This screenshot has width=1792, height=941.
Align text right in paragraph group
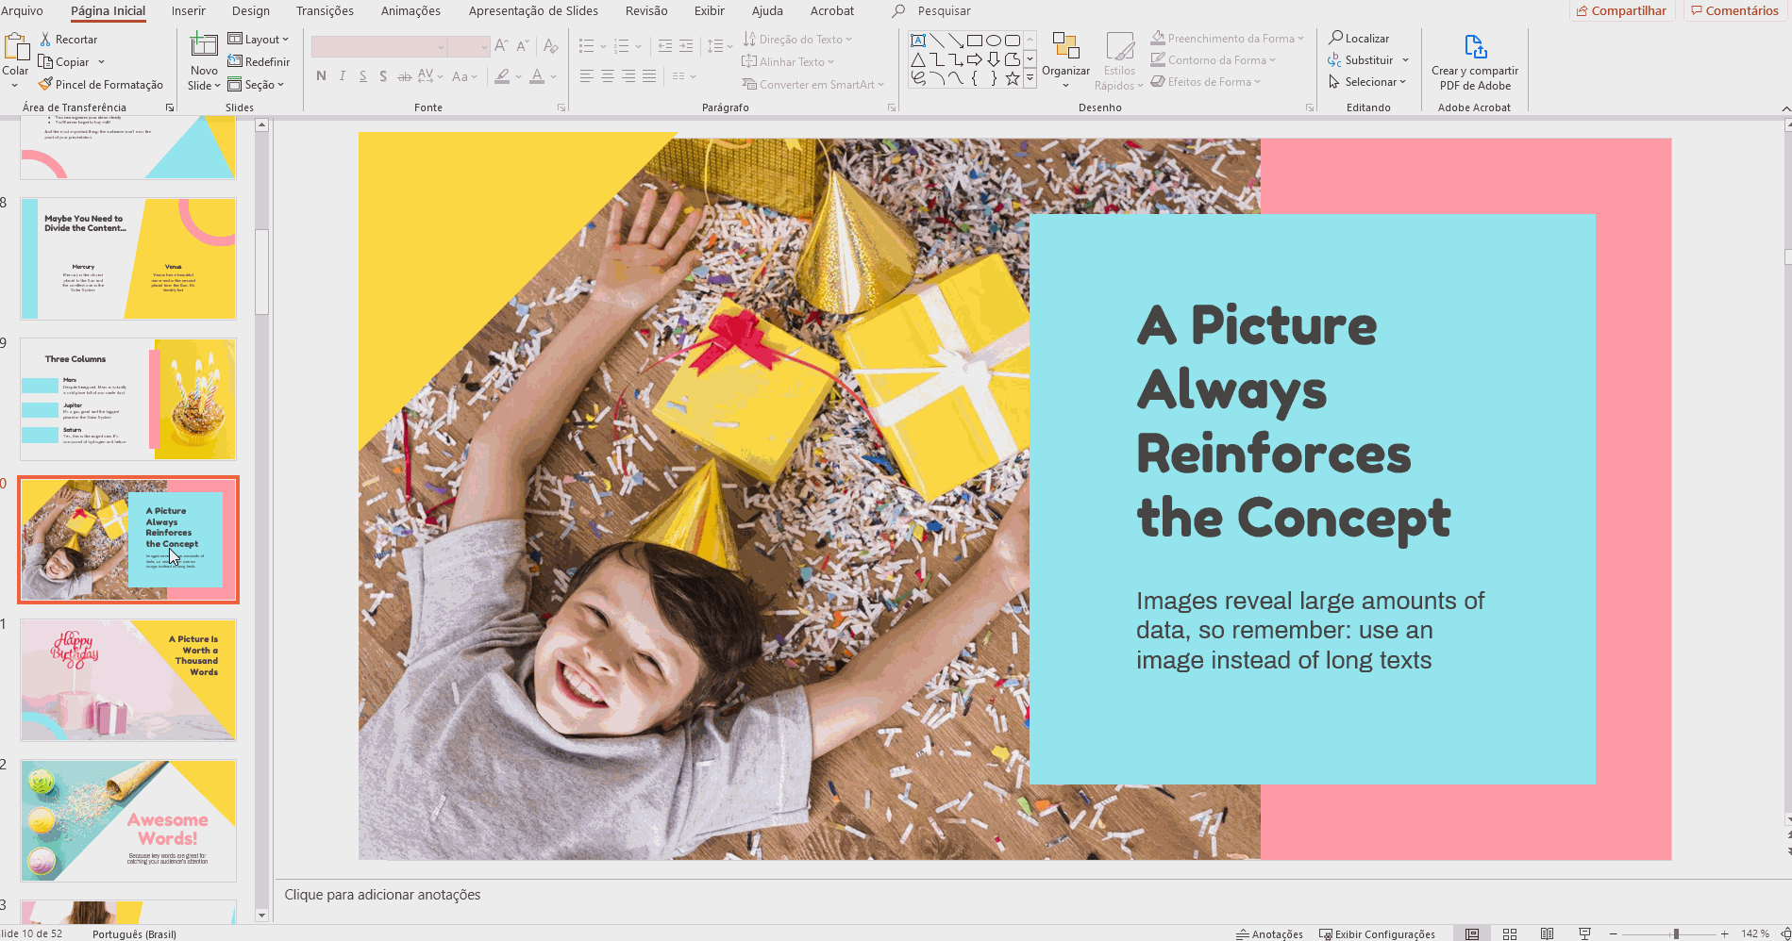[628, 75]
